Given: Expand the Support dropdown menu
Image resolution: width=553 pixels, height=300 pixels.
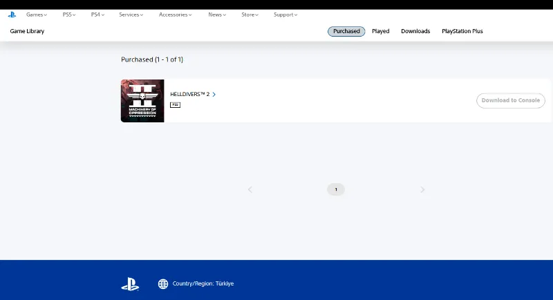Looking at the screenshot, I should (285, 15).
